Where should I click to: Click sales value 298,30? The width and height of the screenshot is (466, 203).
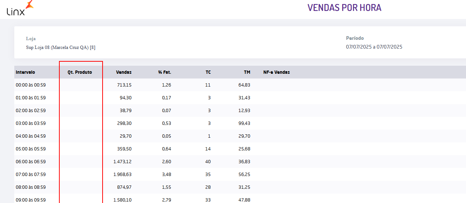(x=125, y=123)
